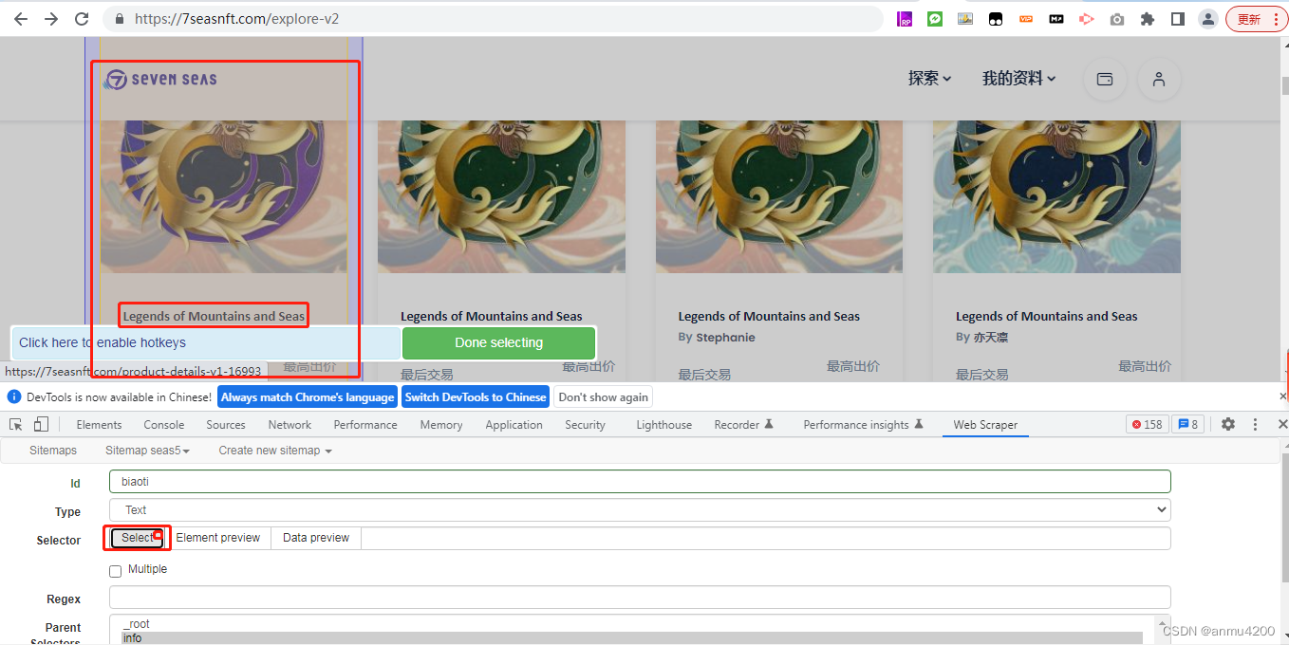Click the Id input field containing biaoti
Viewport: 1289px width, 645px height.
click(x=640, y=482)
